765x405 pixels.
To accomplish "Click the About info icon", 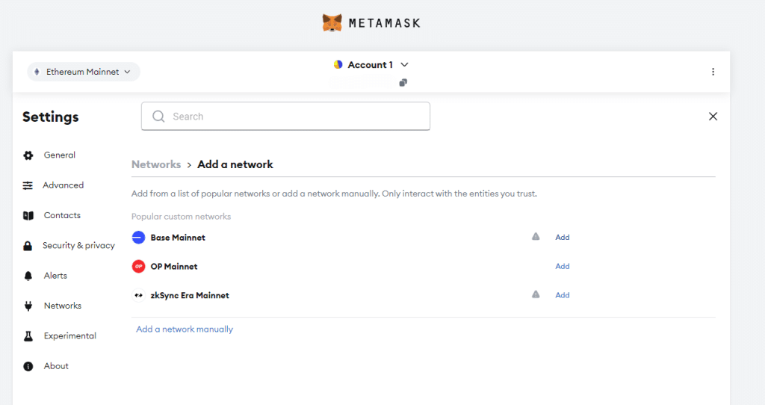I will tap(28, 366).
